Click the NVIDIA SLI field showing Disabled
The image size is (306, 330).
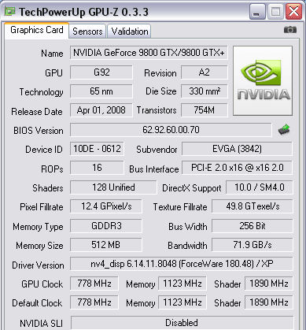point(182,323)
